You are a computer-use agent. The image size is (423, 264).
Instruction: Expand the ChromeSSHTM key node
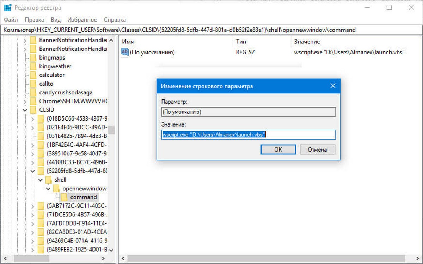pyautogui.click(x=25, y=102)
